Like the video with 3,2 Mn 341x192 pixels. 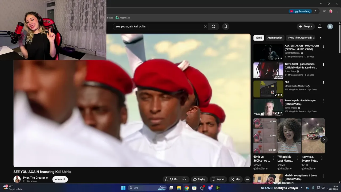coord(171,179)
